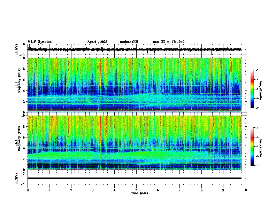Click the "Time (min)" x-axis label
The height and width of the screenshot is (213, 276).
pos(139,193)
